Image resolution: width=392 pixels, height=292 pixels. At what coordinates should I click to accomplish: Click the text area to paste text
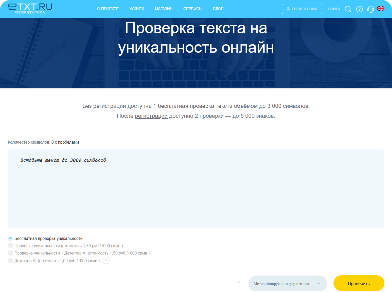coord(196,188)
